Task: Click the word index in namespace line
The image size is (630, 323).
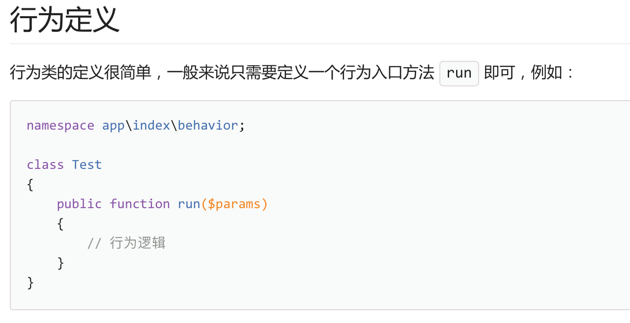Action: (x=151, y=126)
